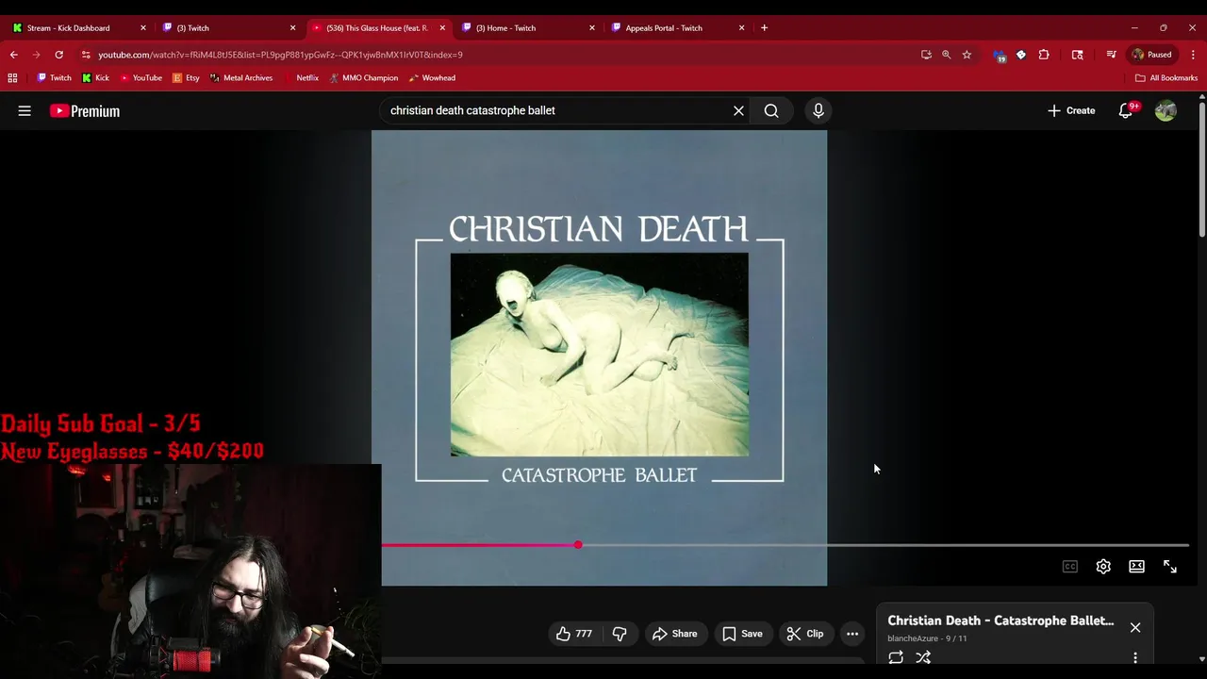The height and width of the screenshot is (679, 1207).
Task: Run search with the magnifier button
Action: click(x=771, y=111)
